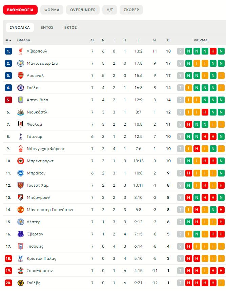Click the Arsenal club crest icon

click(x=21, y=76)
